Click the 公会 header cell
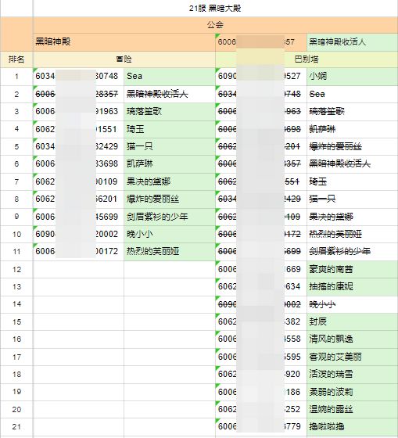The height and width of the screenshot is (438, 398). coord(215,25)
